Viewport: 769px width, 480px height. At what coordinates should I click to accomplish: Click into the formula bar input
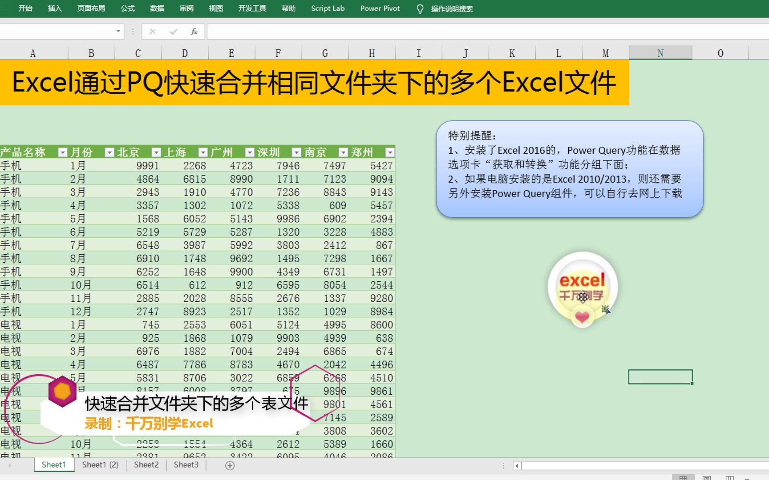click(x=488, y=32)
